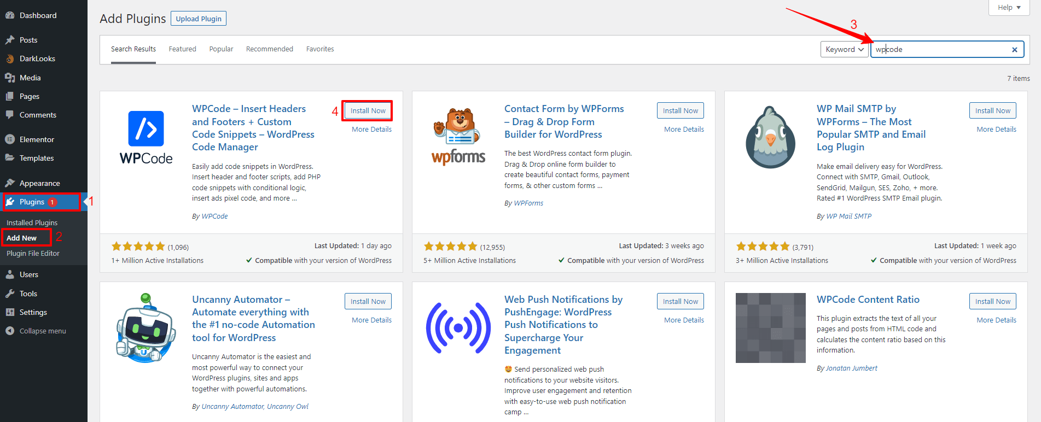This screenshot has height=422, width=1041.
Task: Open More Details for WPForms plugin
Action: click(x=684, y=130)
